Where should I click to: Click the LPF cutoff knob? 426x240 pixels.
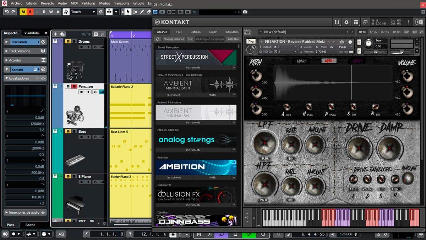(264, 143)
